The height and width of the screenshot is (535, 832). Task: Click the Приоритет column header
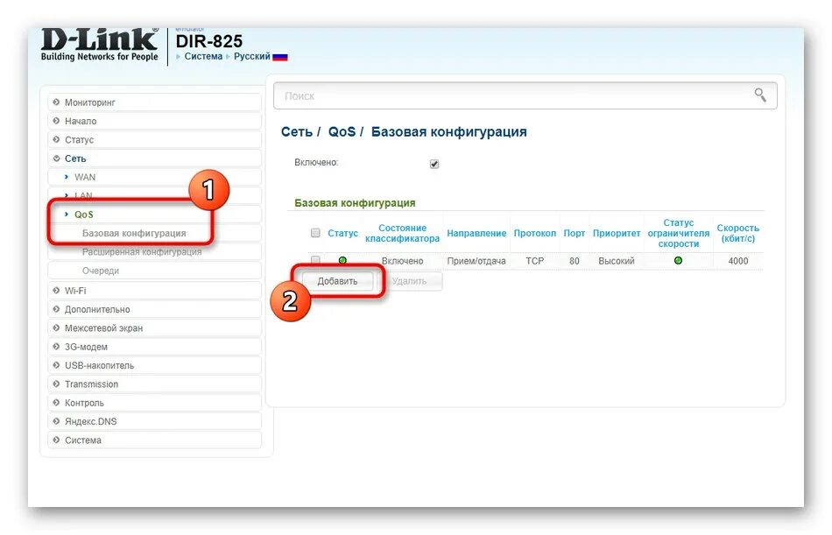coord(616,233)
